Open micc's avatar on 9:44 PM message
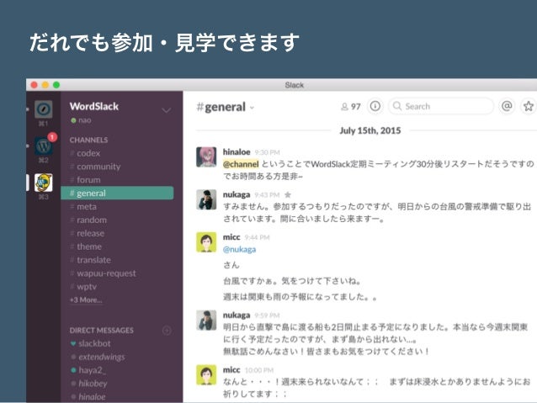 pos(206,242)
